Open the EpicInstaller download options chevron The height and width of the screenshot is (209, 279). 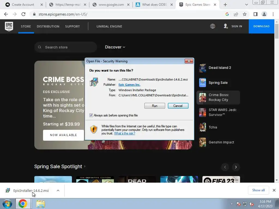coord(58,190)
